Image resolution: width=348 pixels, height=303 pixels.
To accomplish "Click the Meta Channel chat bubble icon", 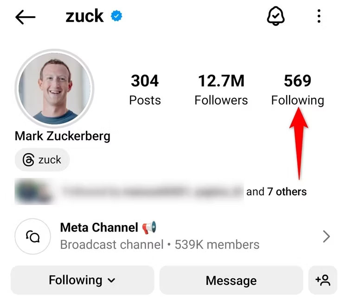I will click(x=32, y=237).
